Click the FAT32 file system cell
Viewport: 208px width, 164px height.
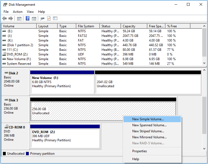(82, 36)
